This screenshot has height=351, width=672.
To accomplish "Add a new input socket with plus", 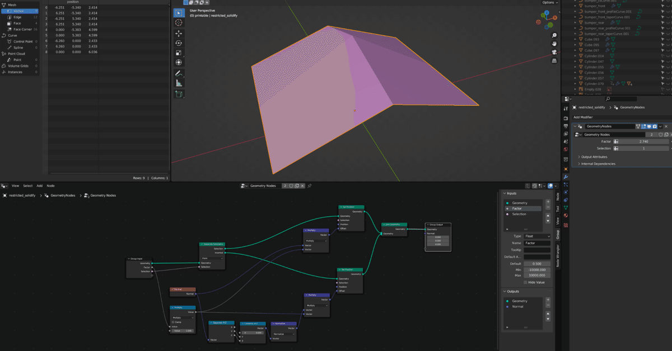I will pos(548,202).
